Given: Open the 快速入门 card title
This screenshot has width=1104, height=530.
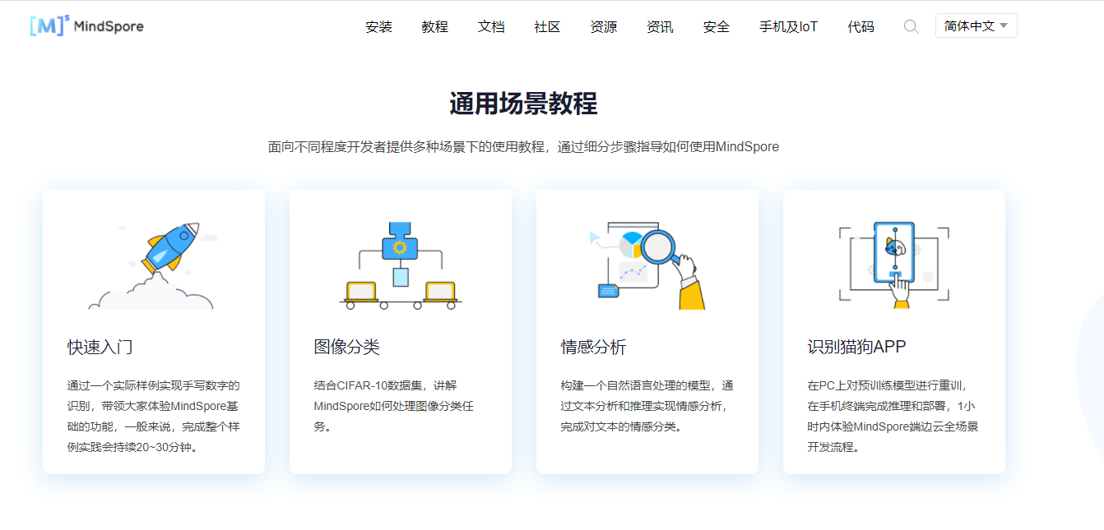Looking at the screenshot, I should (x=100, y=347).
